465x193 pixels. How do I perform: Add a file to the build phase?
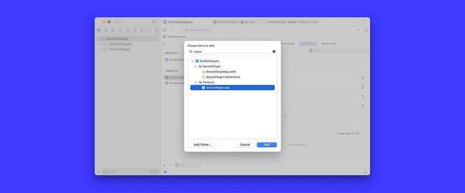pyautogui.click(x=234, y=156)
